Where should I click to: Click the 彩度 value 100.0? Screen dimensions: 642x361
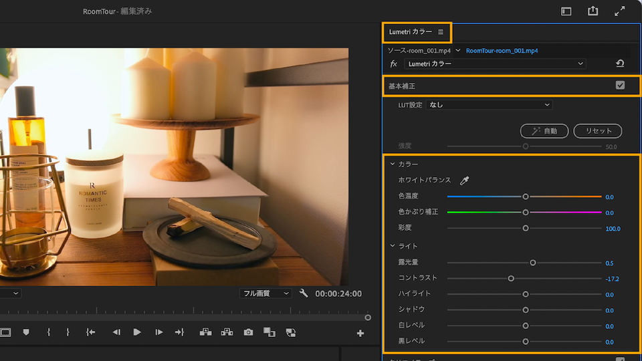(613, 229)
